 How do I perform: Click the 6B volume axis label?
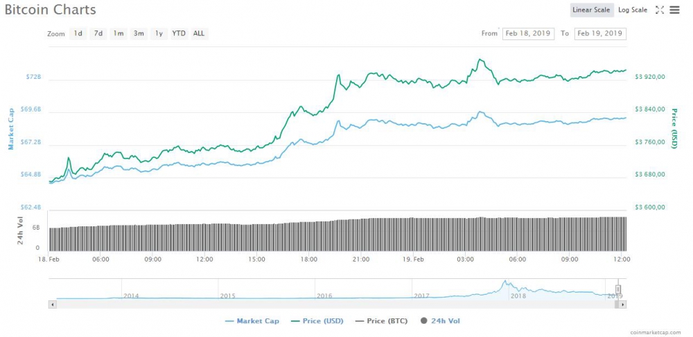pos(36,228)
